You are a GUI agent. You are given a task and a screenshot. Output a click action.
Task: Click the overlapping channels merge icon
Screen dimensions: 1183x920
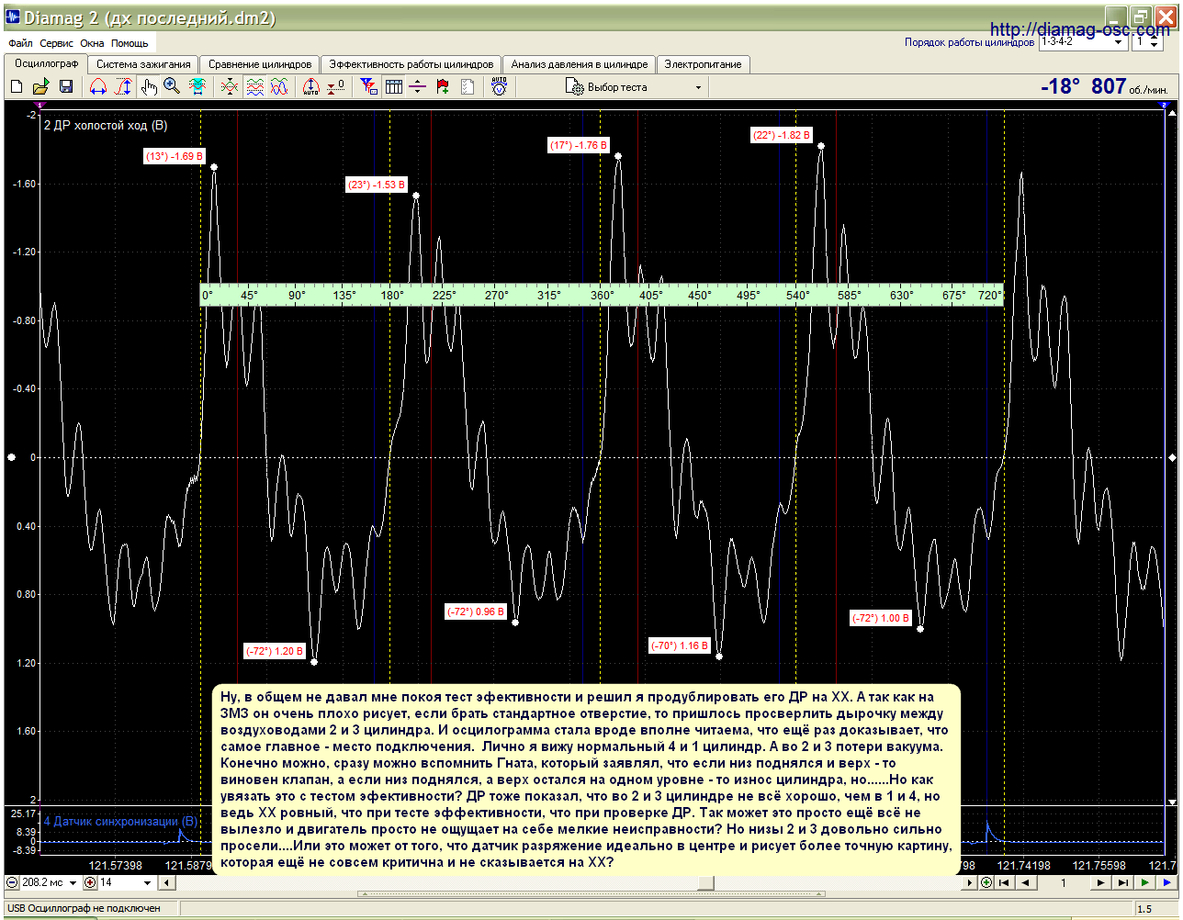[230, 86]
